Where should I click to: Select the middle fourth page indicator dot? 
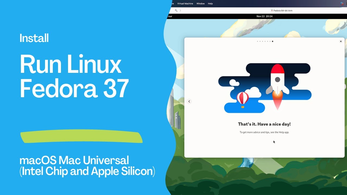[265, 41]
